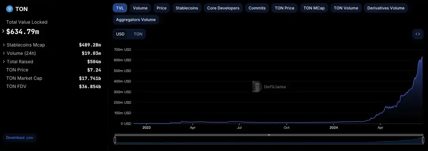Enable the Stablecoins chart option
Image resolution: width=428 pixels, height=151 pixels.
(x=187, y=8)
